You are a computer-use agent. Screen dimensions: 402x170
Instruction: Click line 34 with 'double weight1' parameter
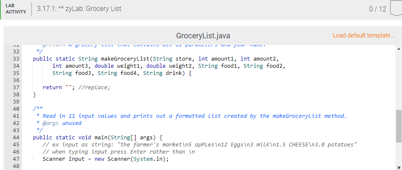pyautogui.click(x=169, y=66)
